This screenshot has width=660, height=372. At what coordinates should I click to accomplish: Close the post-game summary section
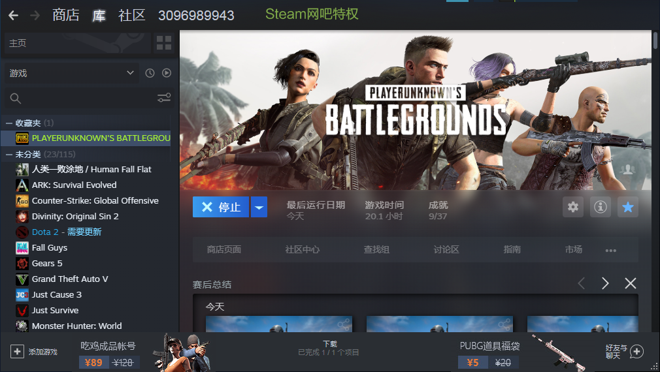coord(631,283)
